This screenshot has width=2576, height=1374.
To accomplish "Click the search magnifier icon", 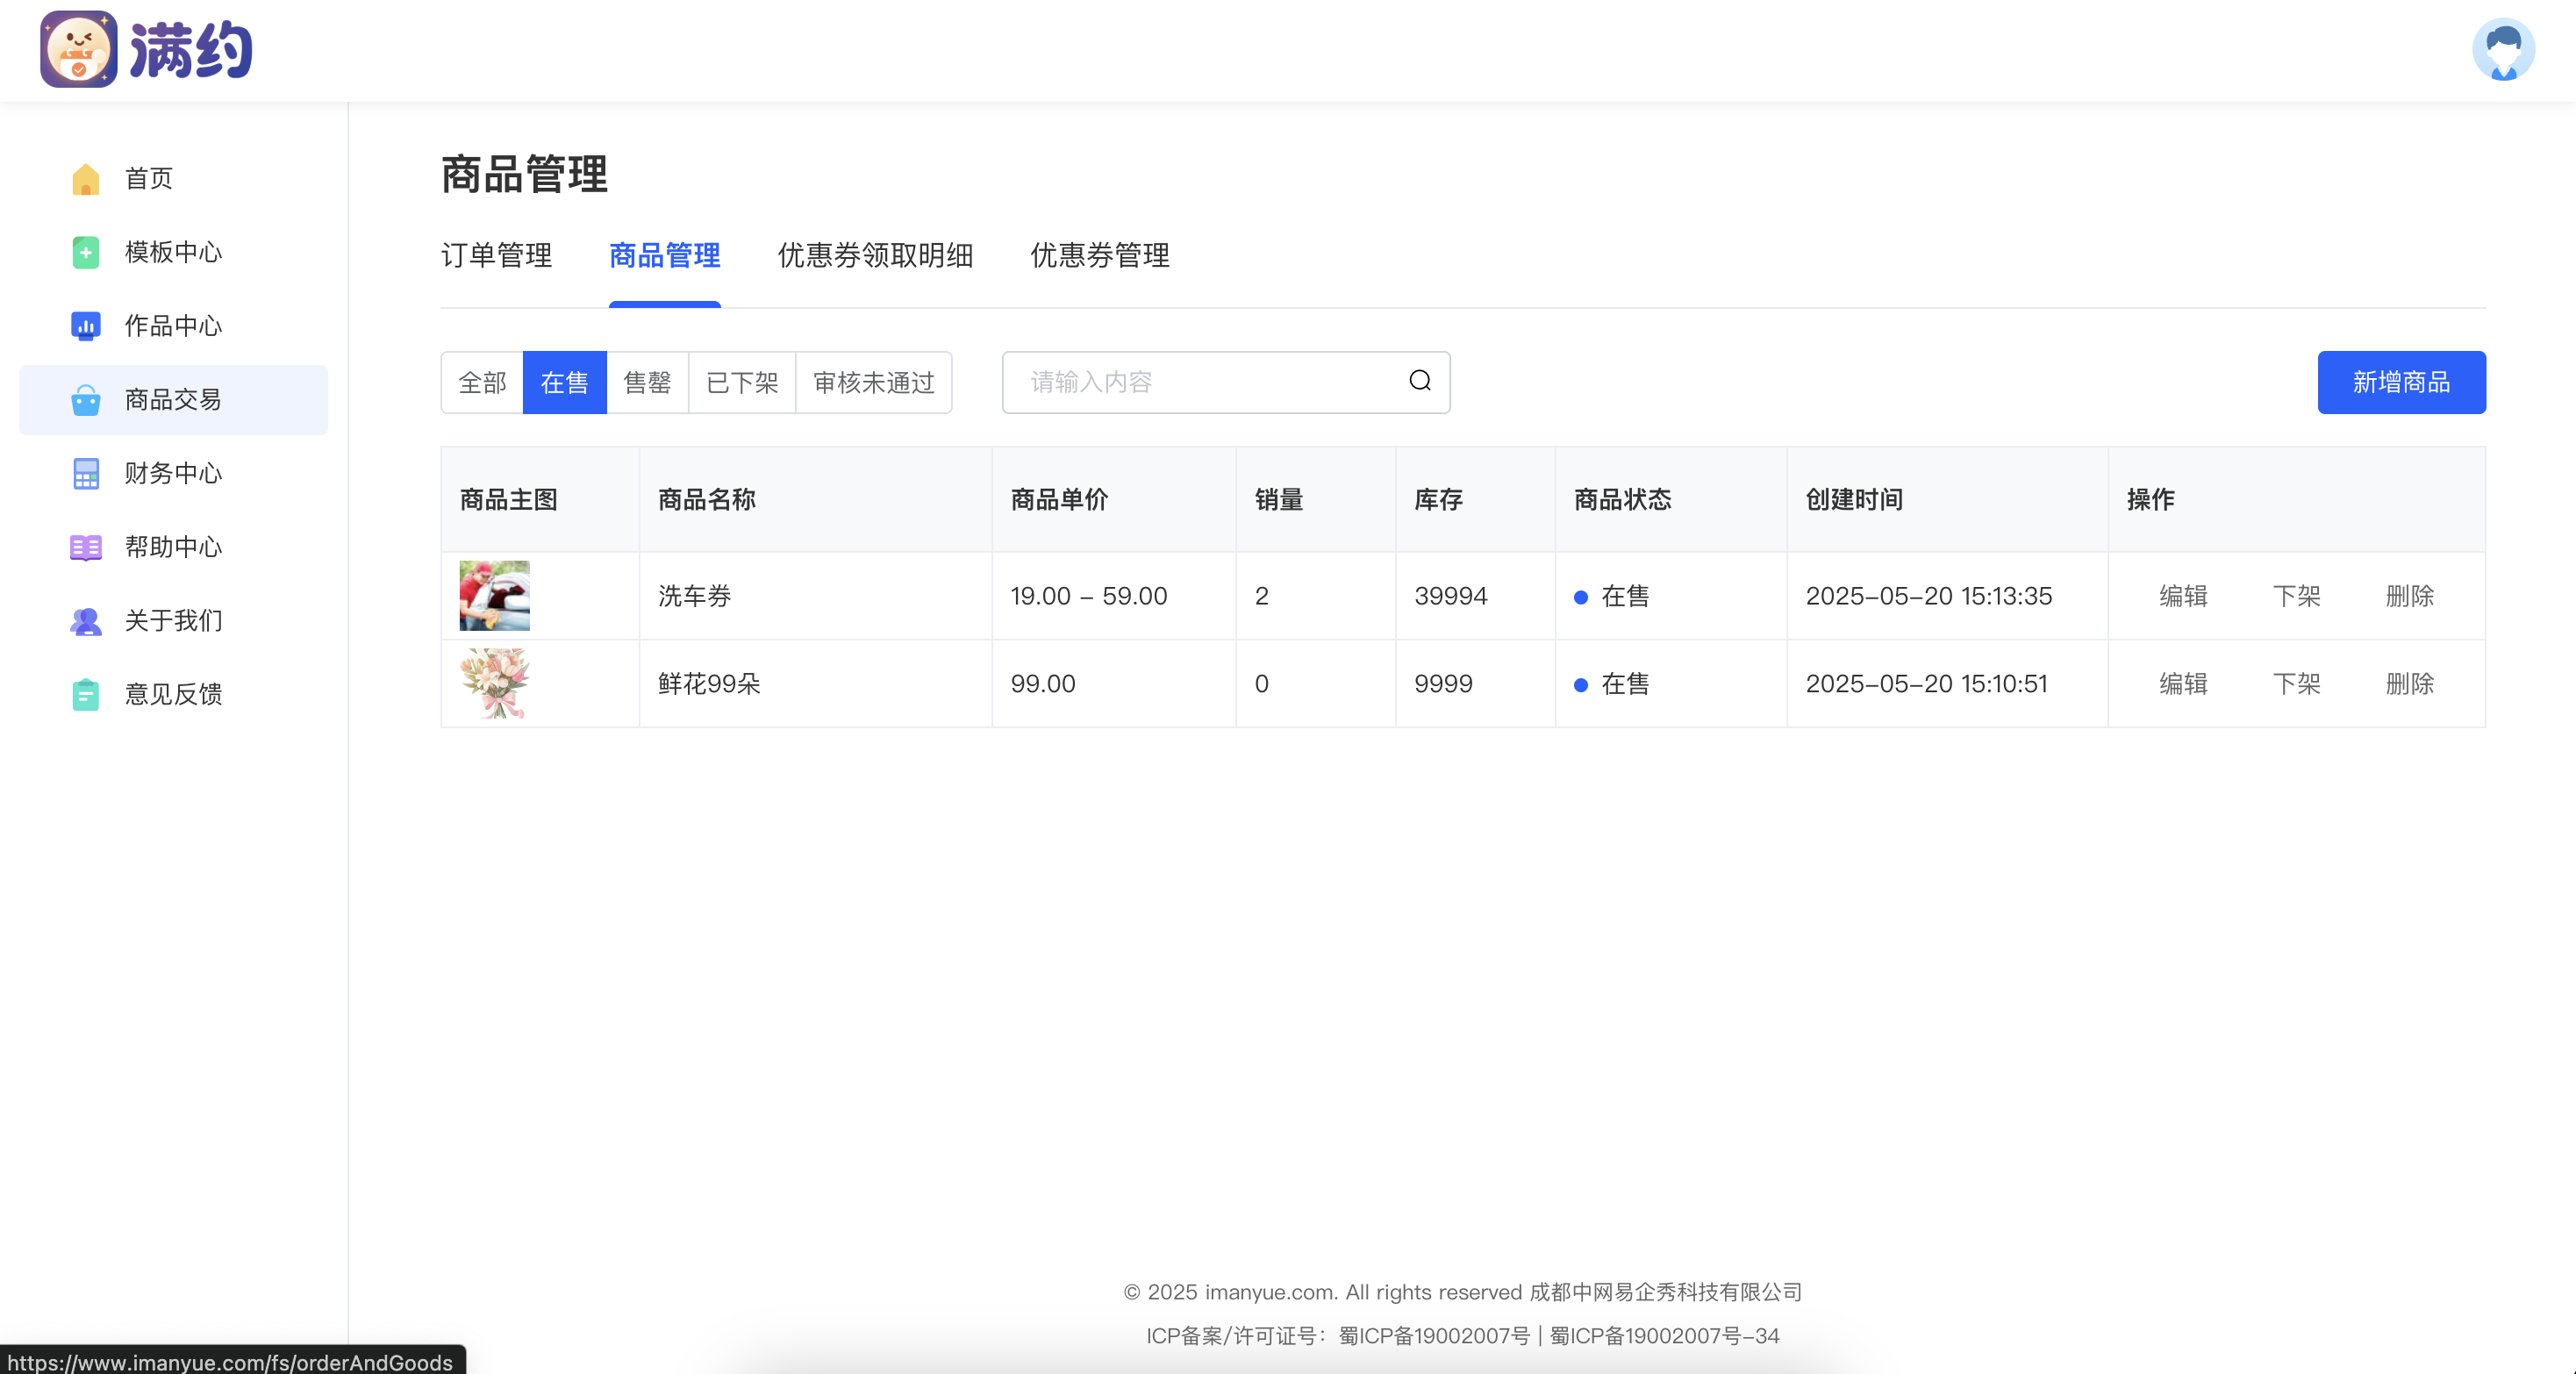I will pos(1419,381).
